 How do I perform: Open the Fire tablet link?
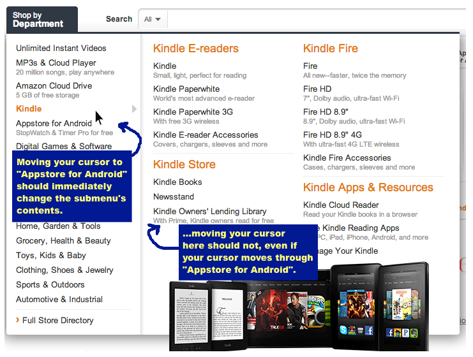(310, 66)
